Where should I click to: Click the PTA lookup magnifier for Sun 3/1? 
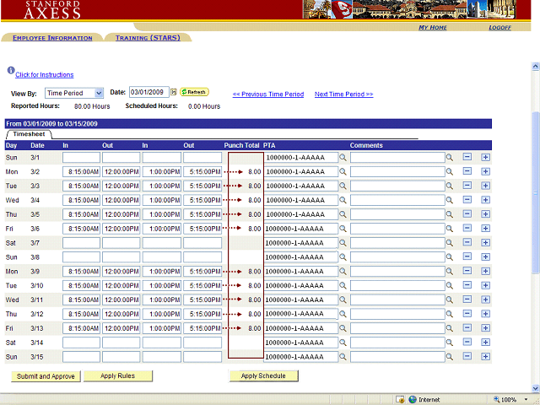[x=343, y=157]
